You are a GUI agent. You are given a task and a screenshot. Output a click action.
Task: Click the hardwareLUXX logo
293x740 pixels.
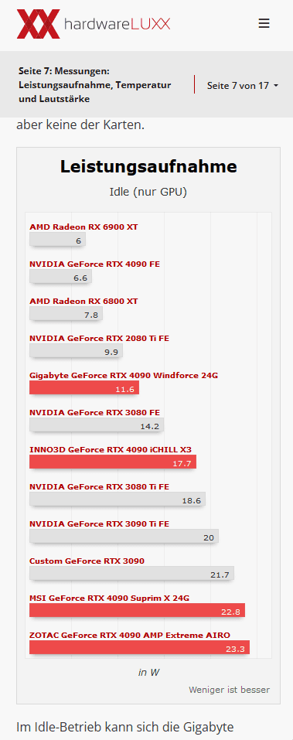(94, 24)
